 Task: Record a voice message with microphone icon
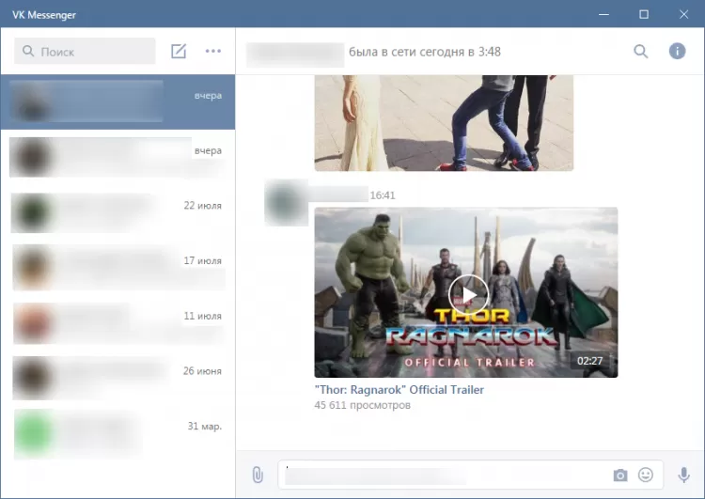tap(684, 475)
